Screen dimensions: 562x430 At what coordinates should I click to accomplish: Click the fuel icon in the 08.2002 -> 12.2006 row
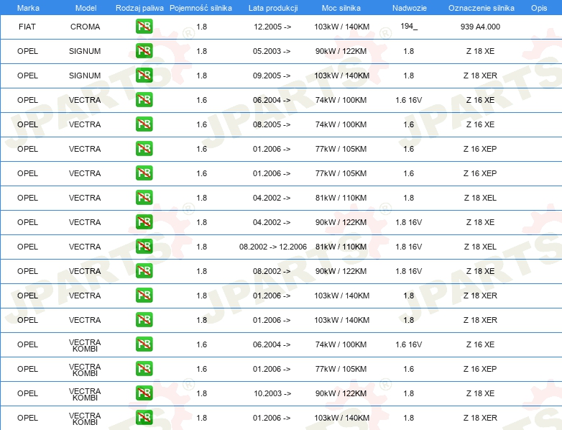(x=144, y=246)
